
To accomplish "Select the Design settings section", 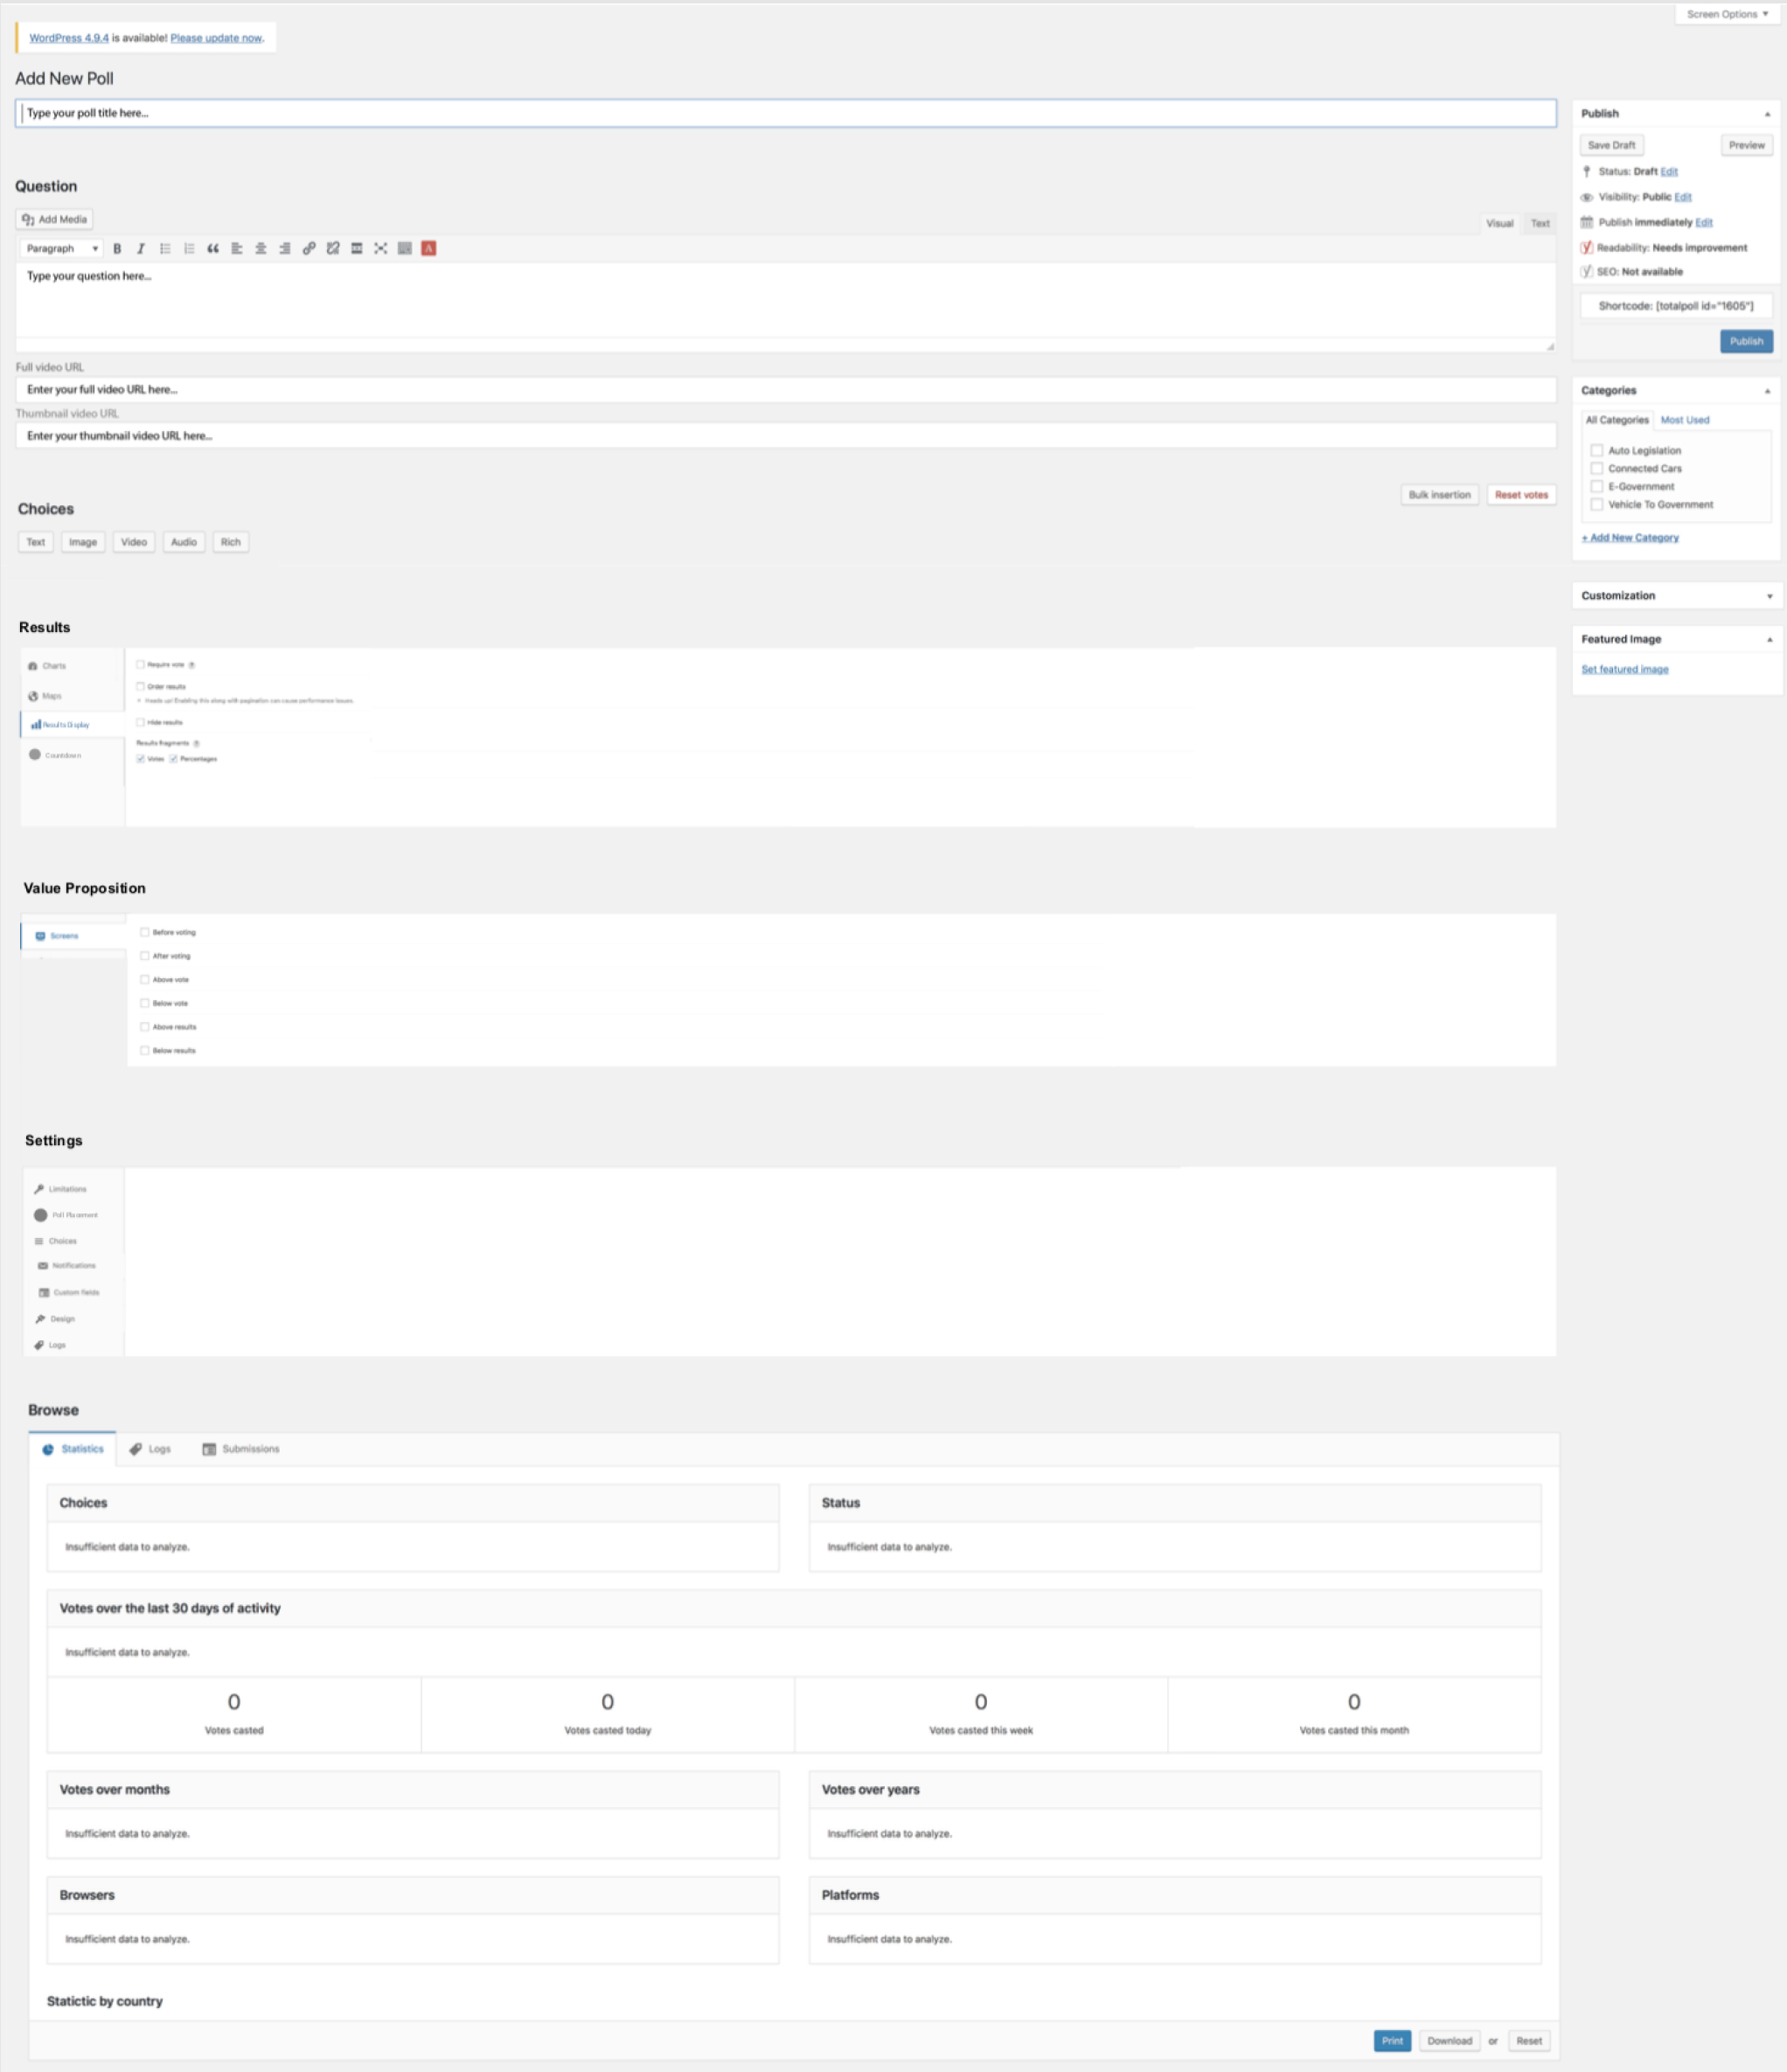I will point(62,1318).
